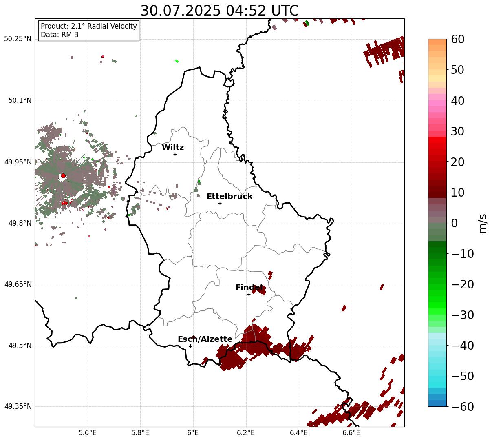Click the colorbar value 30

458,131
